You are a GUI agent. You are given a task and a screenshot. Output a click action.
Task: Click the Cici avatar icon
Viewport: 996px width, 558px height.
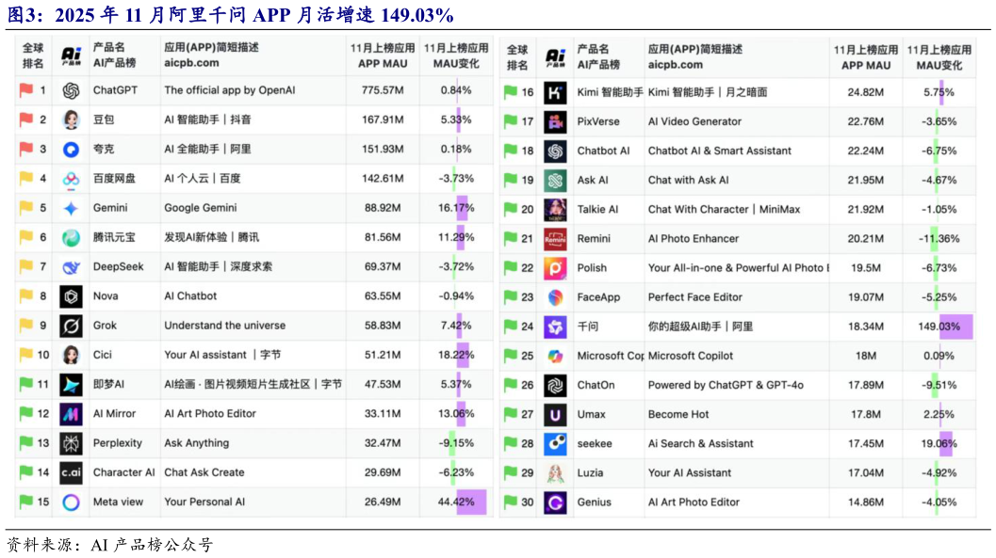click(71, 355)
